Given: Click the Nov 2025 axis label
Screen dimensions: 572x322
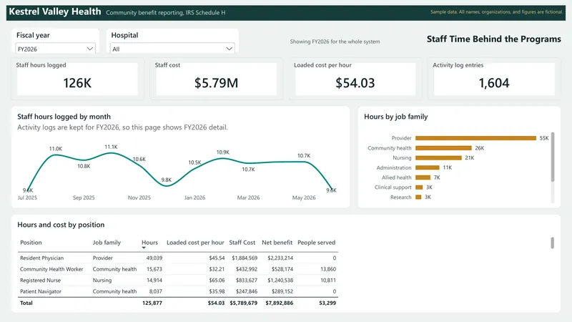Looking at the screenshot, I should [x=139, y=197].
